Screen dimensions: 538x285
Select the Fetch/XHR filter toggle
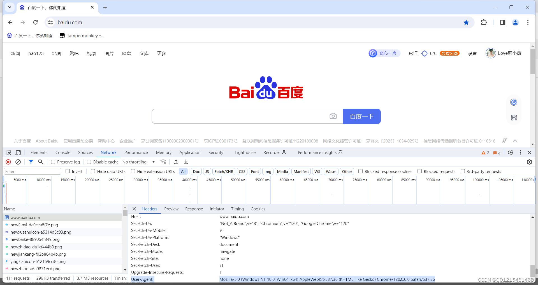point(224,172)
